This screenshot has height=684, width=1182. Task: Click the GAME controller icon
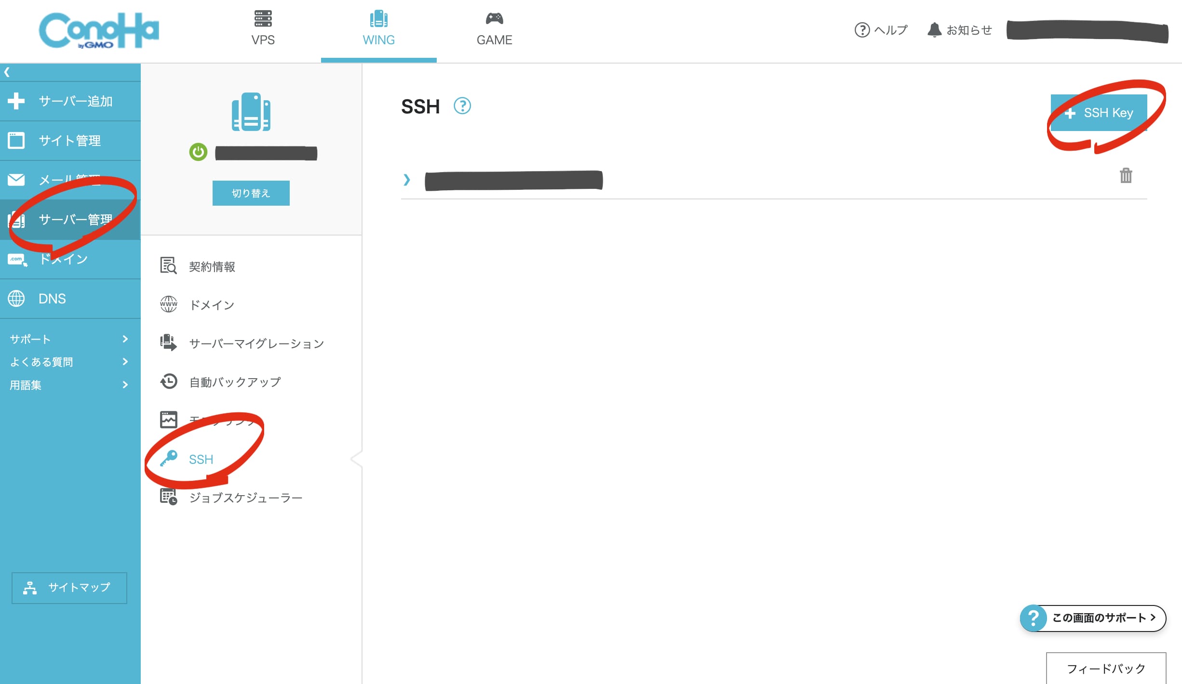pyautogui.click(x=494, y=18)
